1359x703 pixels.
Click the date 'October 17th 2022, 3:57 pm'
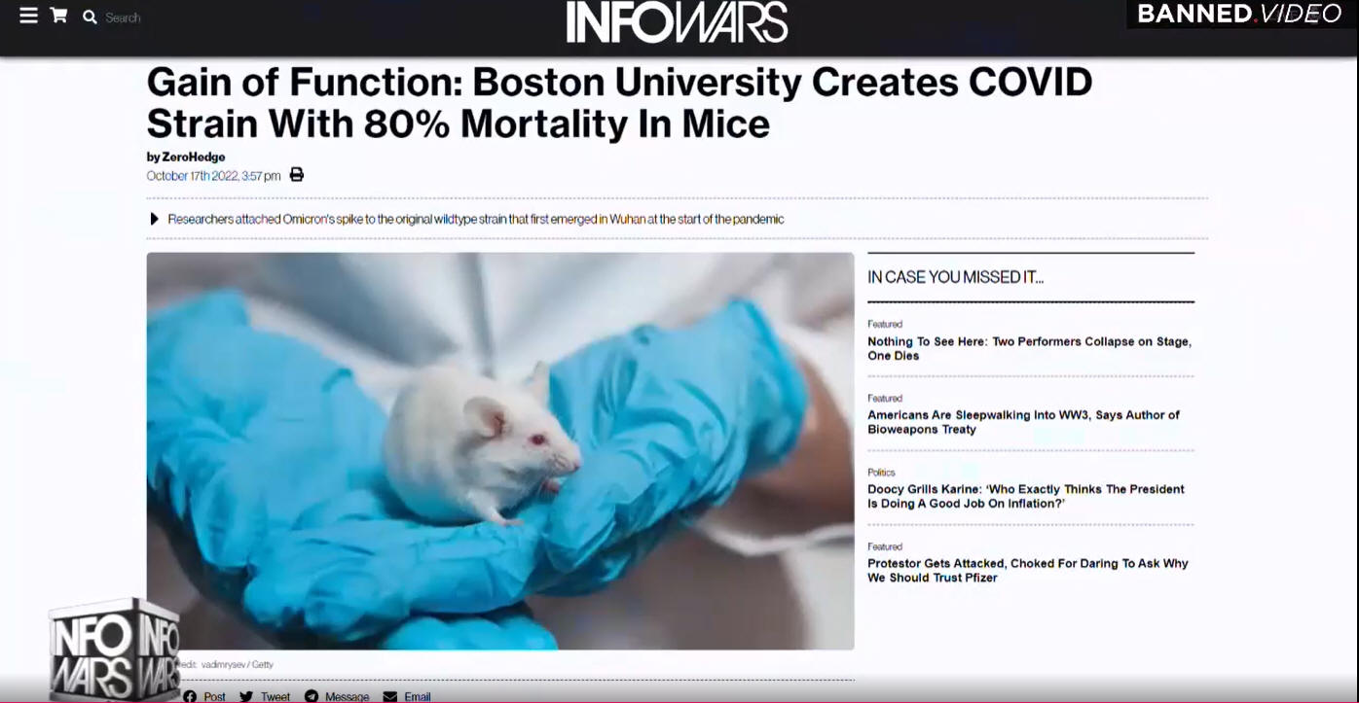click(x=213, y=176)
